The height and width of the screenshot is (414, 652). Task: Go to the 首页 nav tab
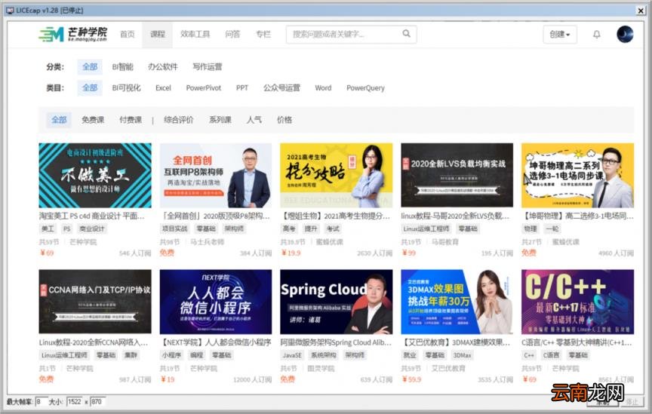tap(128, 34)
